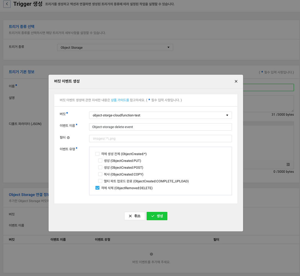The image size is (300, 276).
Task: Go back using the arrow beside Trigger 생성
Action: pyautogui.click(x=7, y=4)
